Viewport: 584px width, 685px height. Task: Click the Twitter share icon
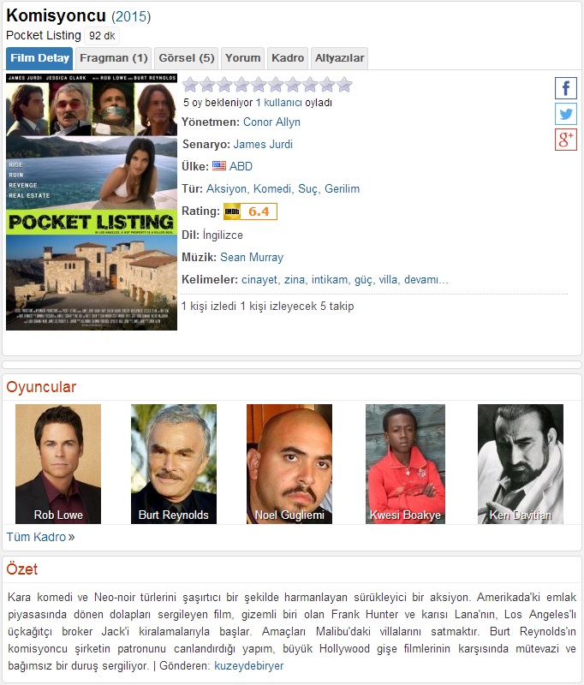click(x=566, y=114)
